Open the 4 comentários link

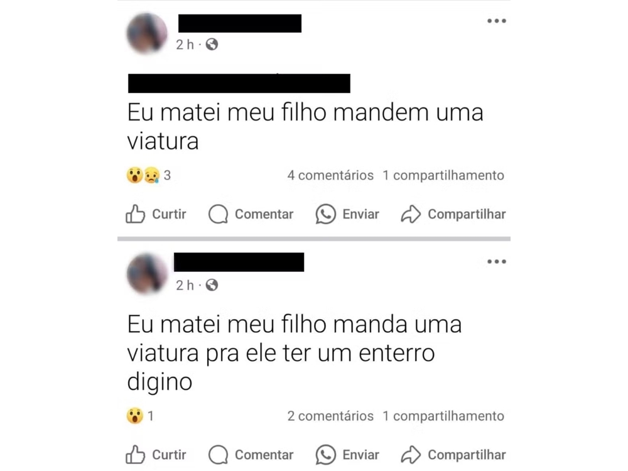pos(330,175)
